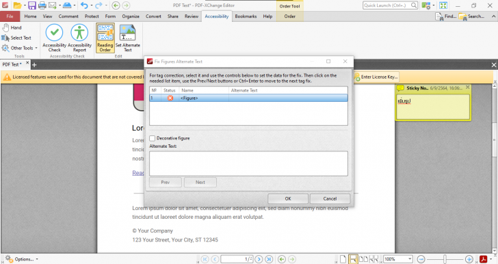
Task: Open Find in the ribbon
Action: click(x=446, y=16)
